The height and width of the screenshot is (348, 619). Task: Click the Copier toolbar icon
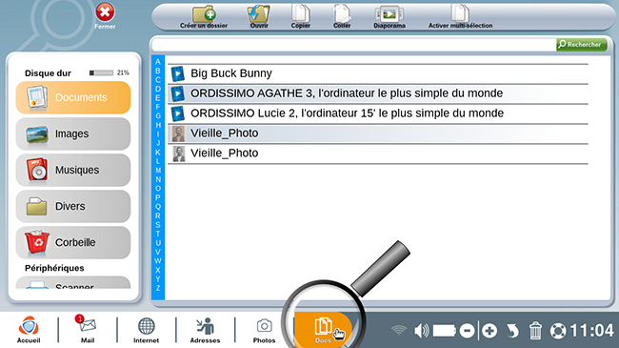click(x=300, y=13)
